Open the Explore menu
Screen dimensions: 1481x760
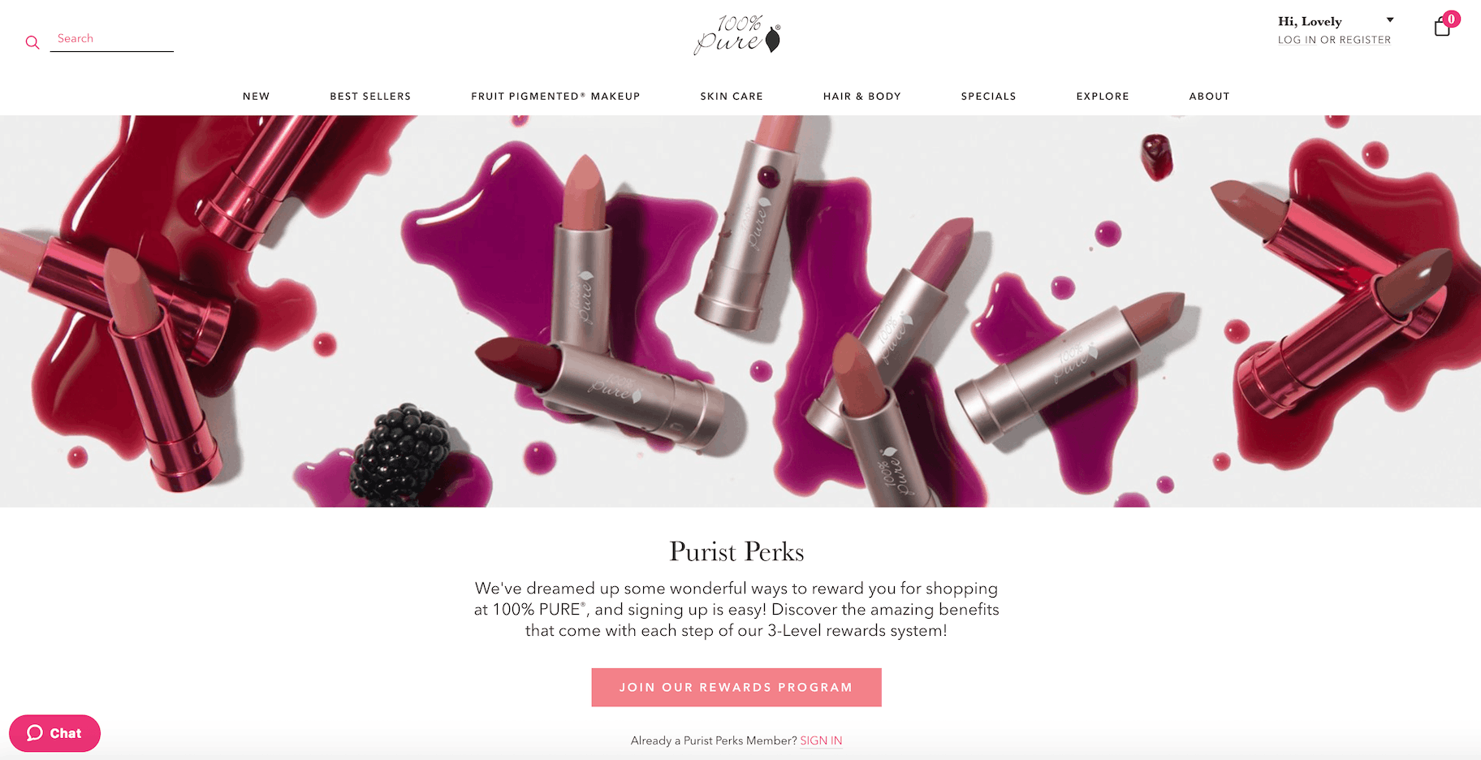(x=1103, y=96)
